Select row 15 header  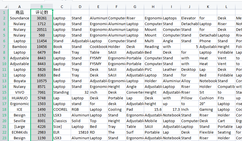4,92
